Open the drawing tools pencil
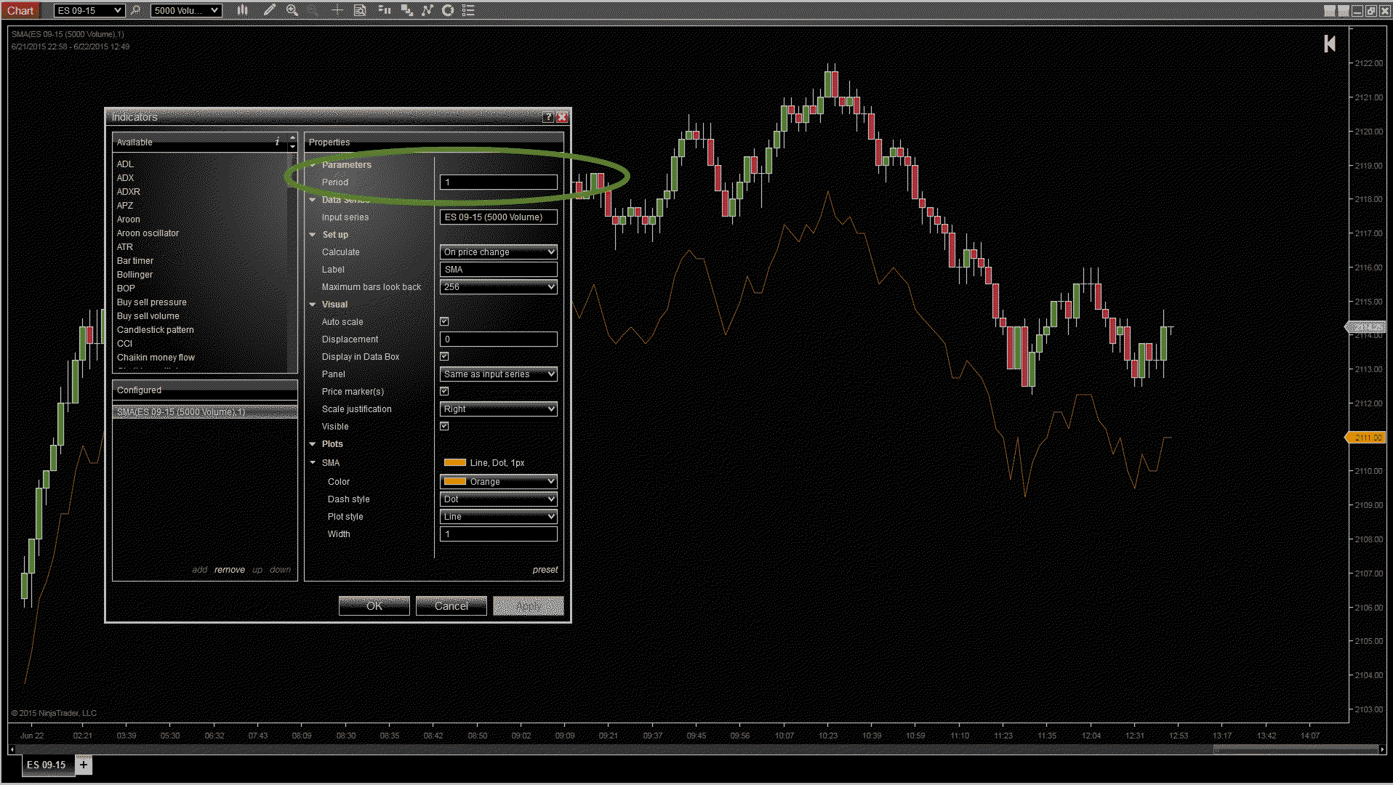The width and height of the screenshot is (1393, 785). 269,10
